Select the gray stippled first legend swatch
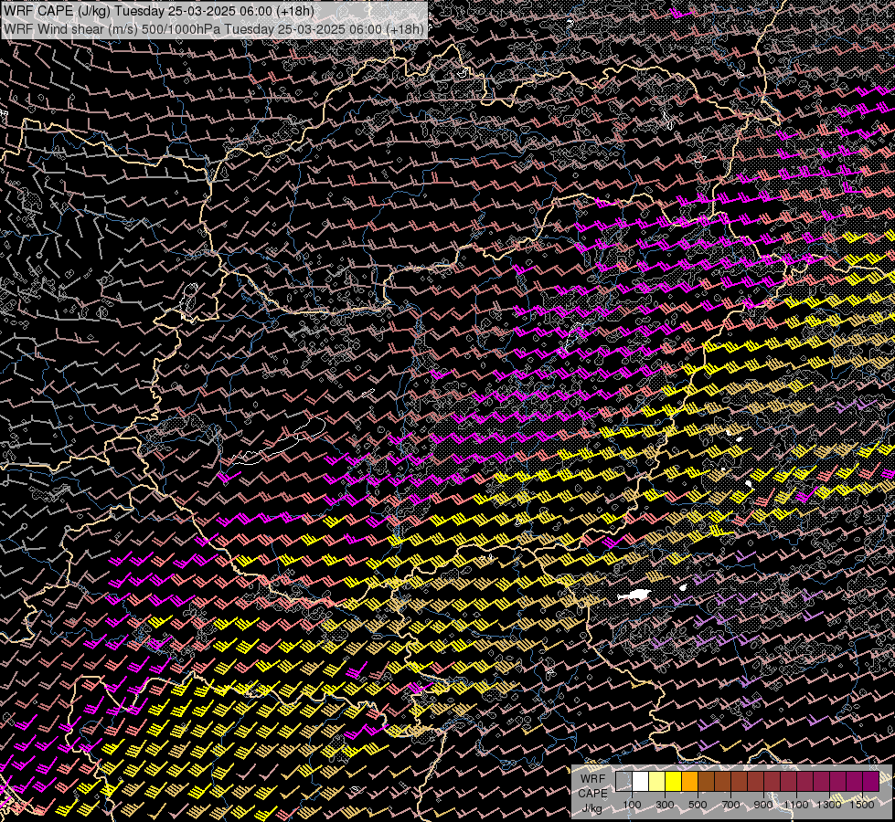The image size is (895, 822). pos(623,782)
